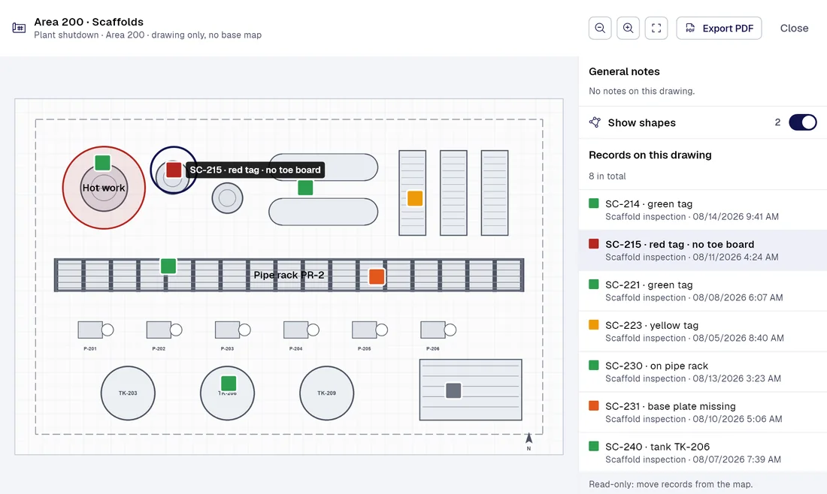Click the P-201 pump label
Screen dimensions: 827x494
[x=90, y=348]
